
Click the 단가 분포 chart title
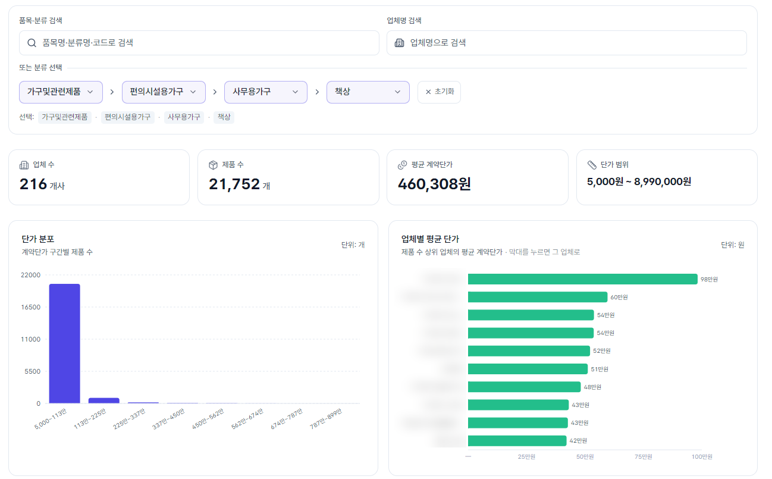pyautogui.click(x=38, y=239)
